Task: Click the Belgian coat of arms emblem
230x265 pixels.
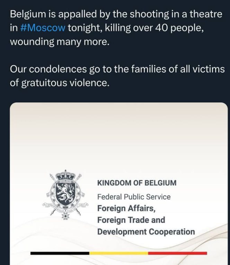Action: (65, 195)
